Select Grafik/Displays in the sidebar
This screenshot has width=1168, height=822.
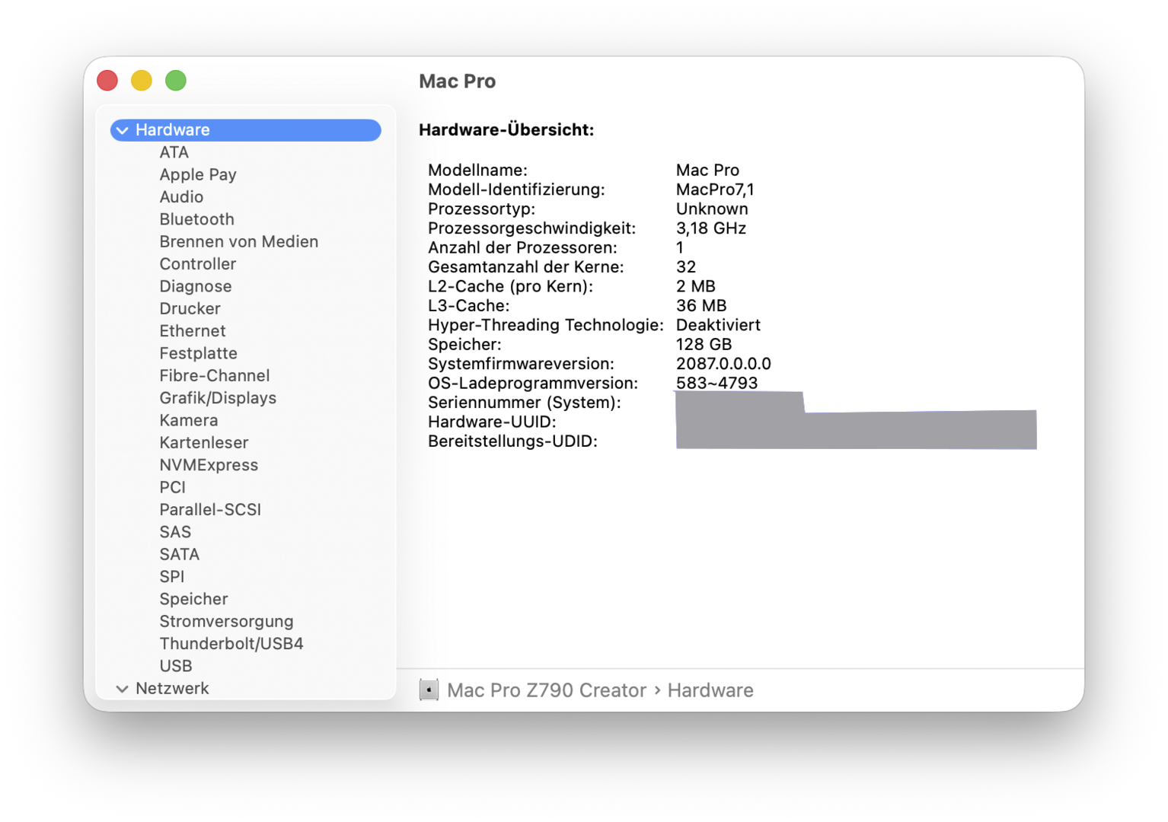218,398
